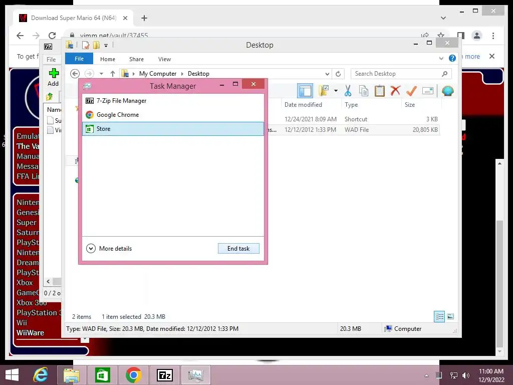The width and height of the screenshot is (513, 385).
Task: Open the Wii link on Vimm's sidebar
Action: click(x=22, y=323)
